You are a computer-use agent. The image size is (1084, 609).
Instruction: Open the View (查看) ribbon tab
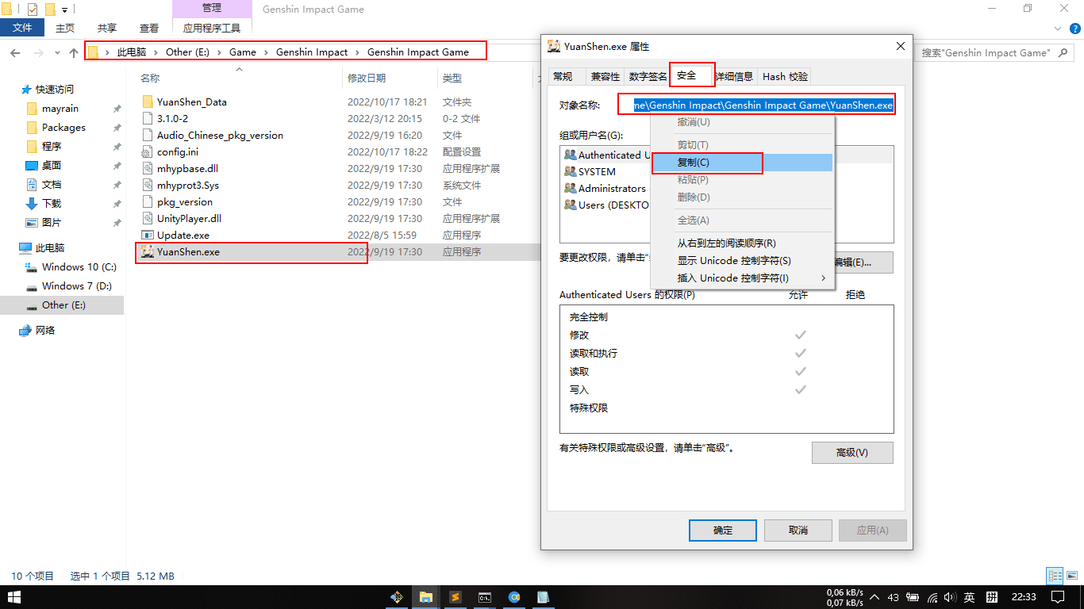point(149,28)
